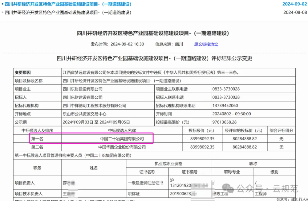The height and width of the screenshot is (201, 308).
Task: Click the 评标结果公示变更 subtitle line
Action: click(154, 58)
